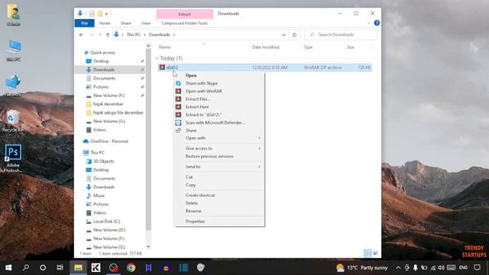Click the Up one level arrow
Image resolution: width=489 pixels, height=275 pixels.
108,34
